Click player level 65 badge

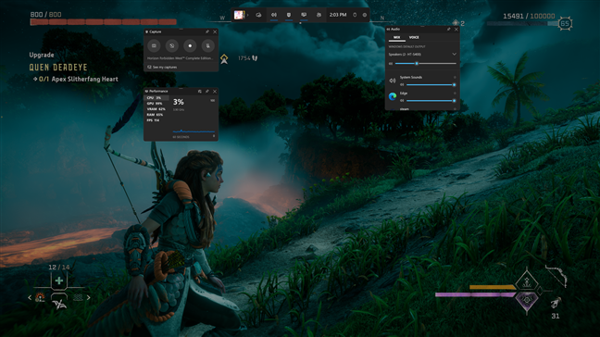(x=565, y=24)
